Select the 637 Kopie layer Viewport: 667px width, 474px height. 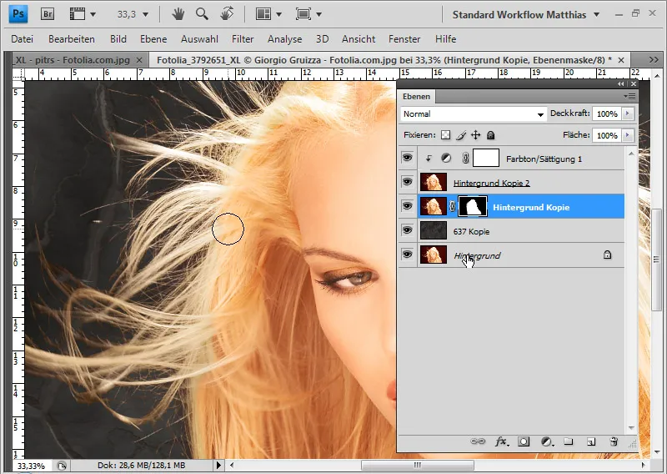[521, 231]
